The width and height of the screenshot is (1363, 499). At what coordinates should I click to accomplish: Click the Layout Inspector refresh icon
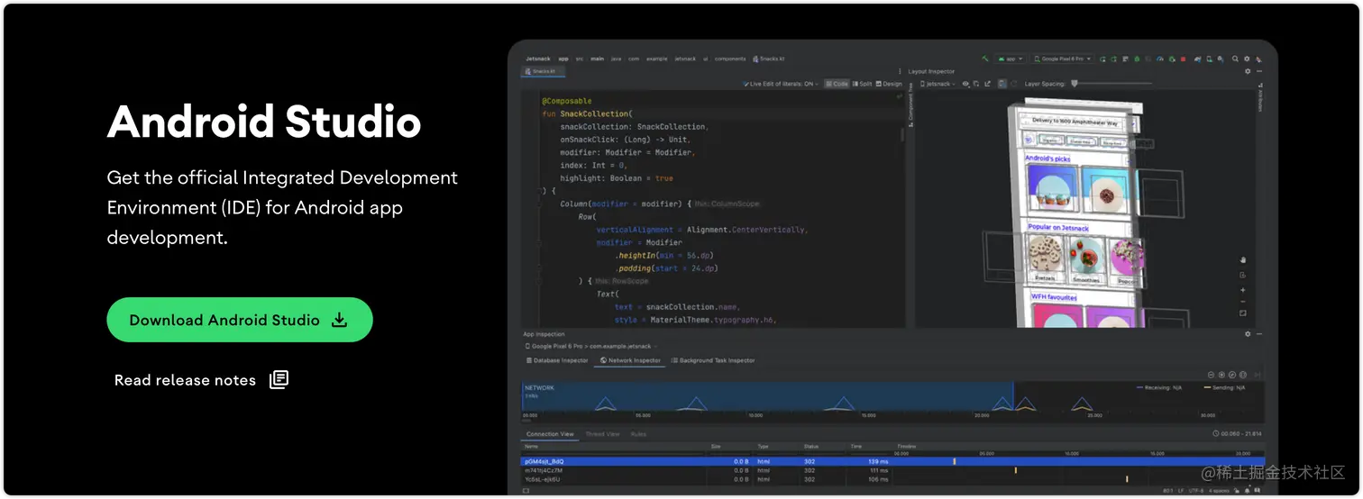pyautogui.click(x=1014, y=84)
